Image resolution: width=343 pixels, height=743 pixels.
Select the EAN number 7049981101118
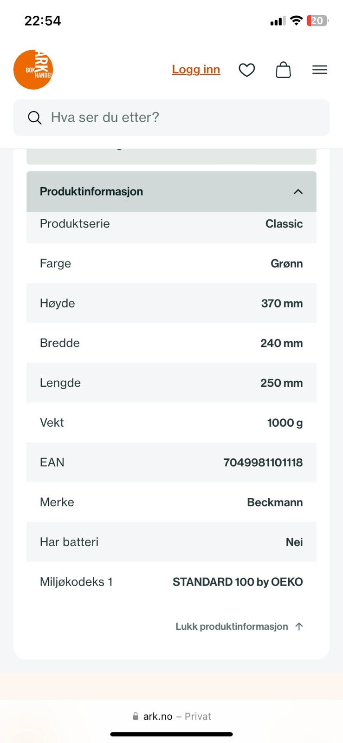[263, 463]
